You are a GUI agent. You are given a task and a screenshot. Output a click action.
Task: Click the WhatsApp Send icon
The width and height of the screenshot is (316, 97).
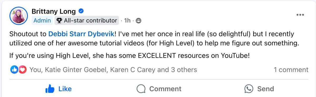click(249, 89)
